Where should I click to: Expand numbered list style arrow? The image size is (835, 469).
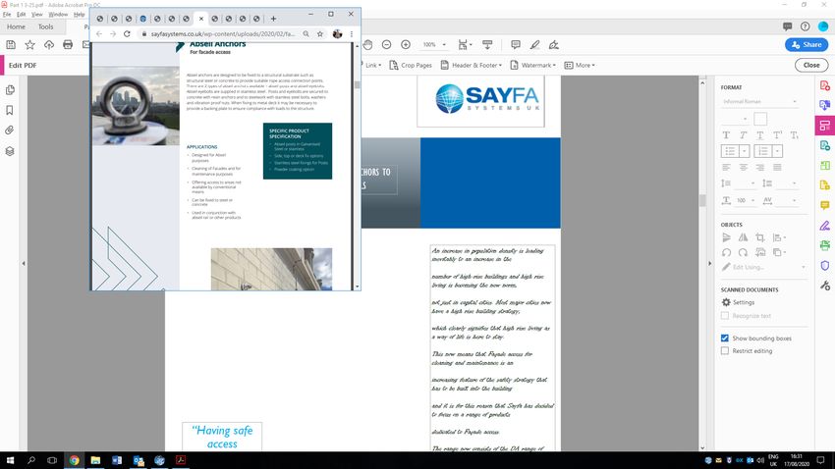point(777,151)
